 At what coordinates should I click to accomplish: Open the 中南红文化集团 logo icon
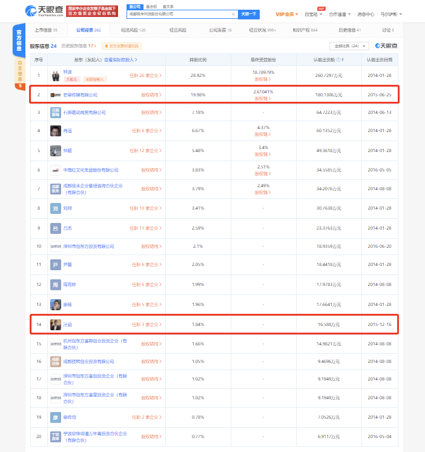[56, 170]
